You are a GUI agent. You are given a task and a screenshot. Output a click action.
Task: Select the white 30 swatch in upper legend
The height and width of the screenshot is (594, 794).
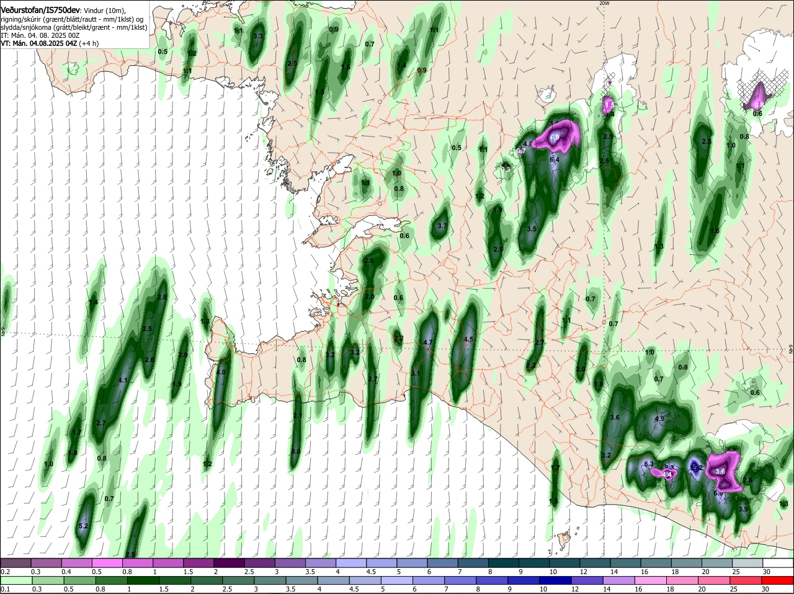click(778, 562)
